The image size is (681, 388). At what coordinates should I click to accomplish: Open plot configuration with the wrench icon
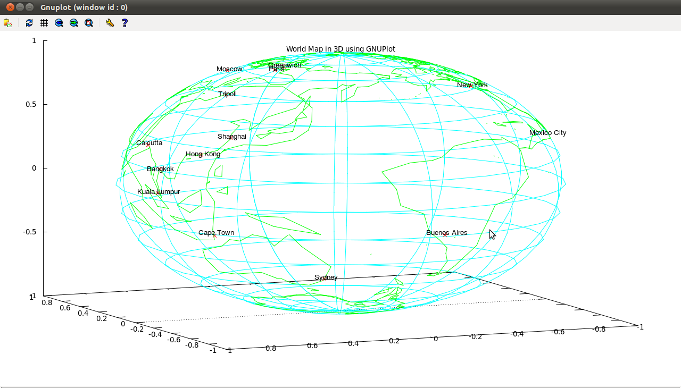pos(110,23)
